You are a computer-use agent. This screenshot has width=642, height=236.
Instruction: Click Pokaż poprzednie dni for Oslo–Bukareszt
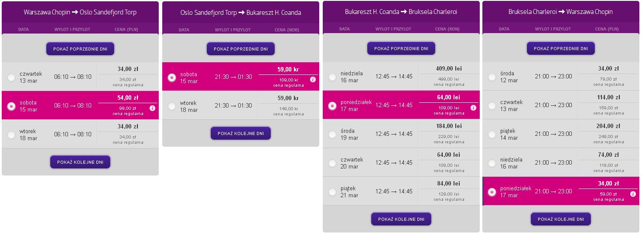click(x=241, y=49)
